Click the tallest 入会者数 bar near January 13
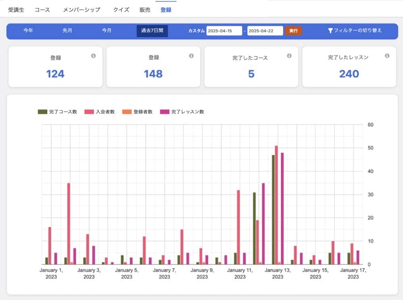The height and width of the screenshot is (300, 403). [x=276, y=205]
